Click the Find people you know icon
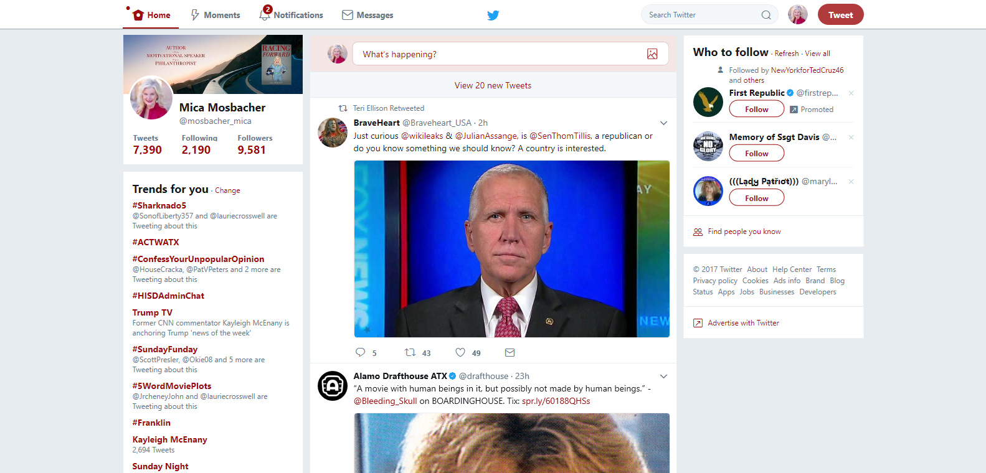The width and height of the screenshot is (986, 473). (698, 232)
